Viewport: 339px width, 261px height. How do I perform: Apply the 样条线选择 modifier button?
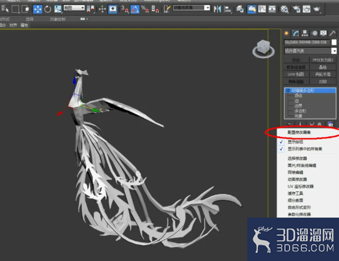[x=296, y=67]
